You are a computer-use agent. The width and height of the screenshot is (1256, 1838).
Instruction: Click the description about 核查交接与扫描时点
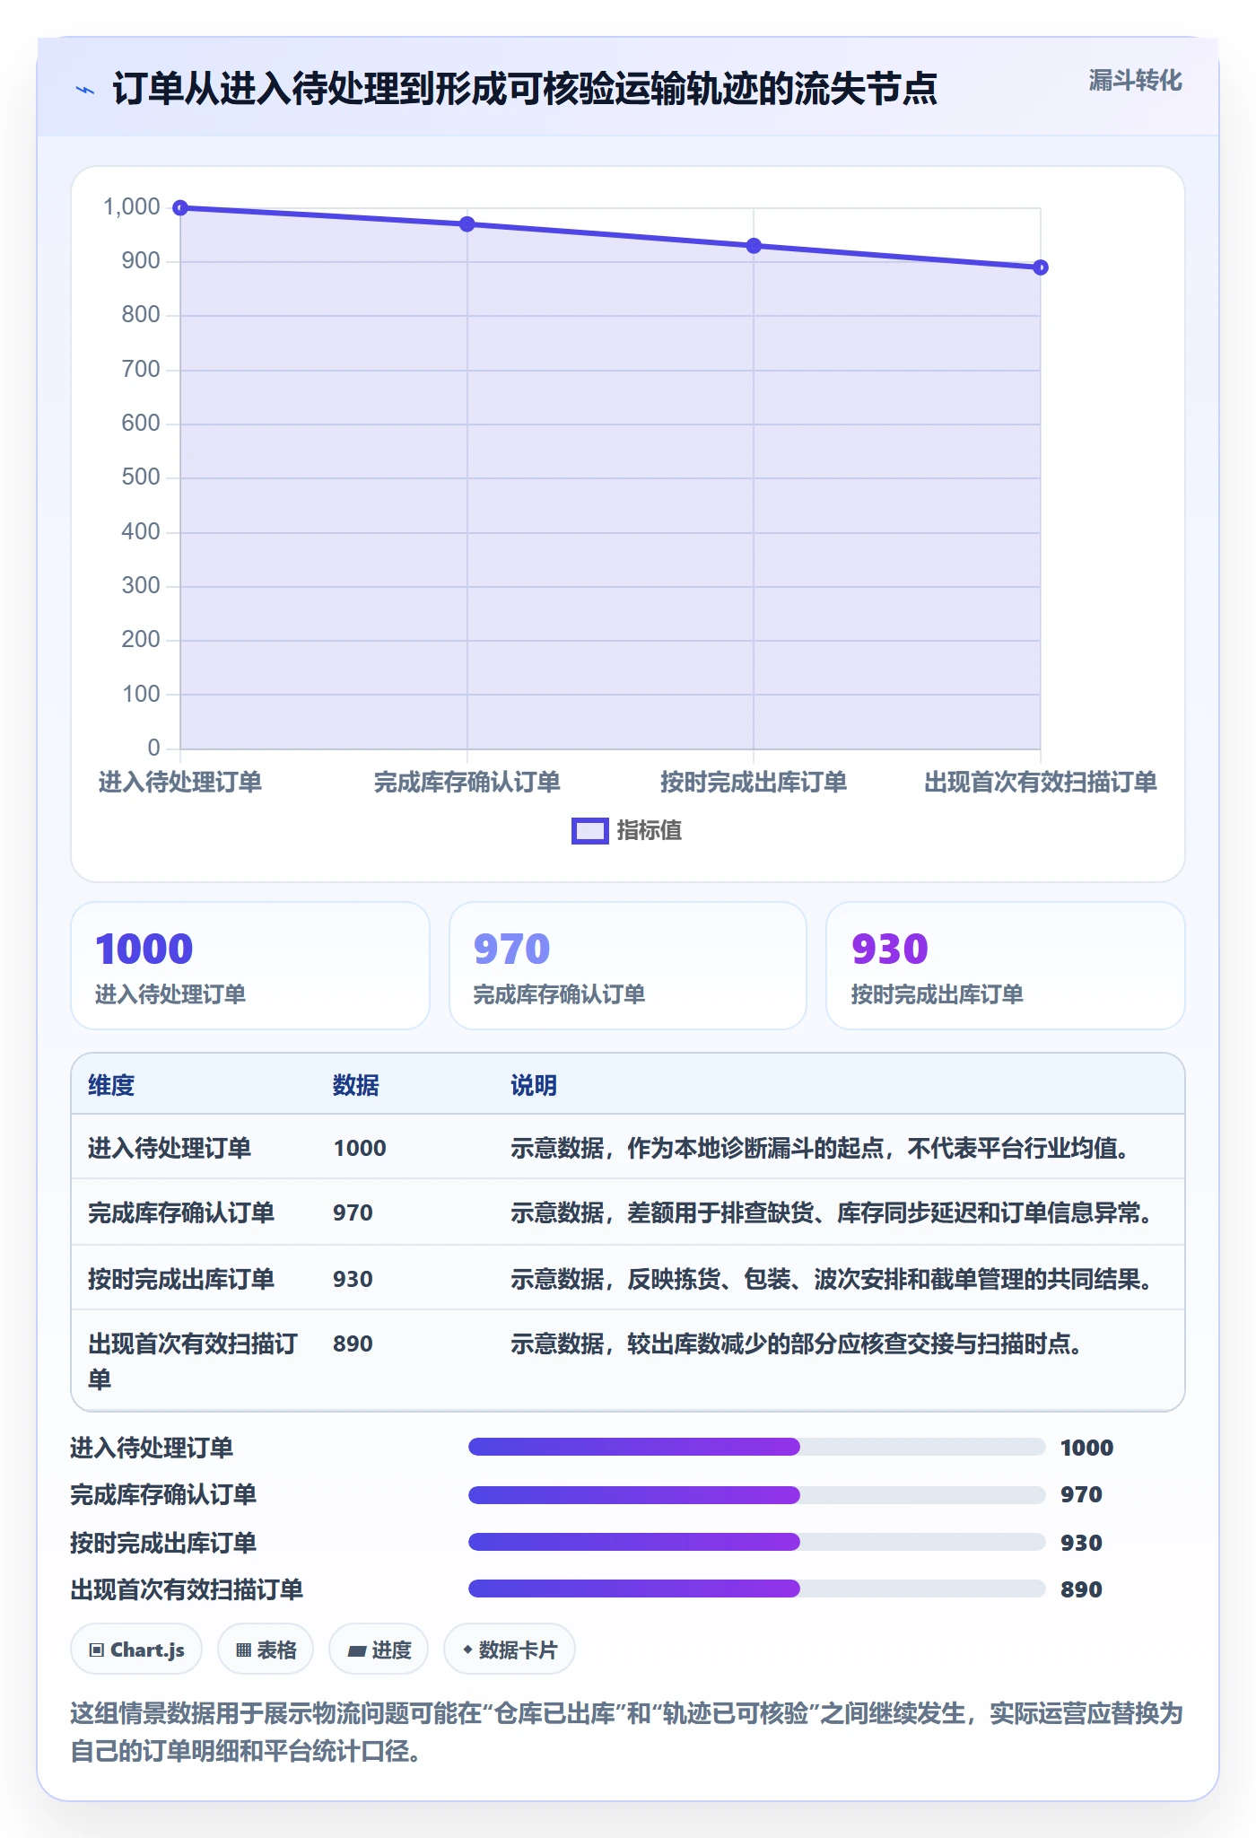pyautogui.click(x=798, y=1343)
